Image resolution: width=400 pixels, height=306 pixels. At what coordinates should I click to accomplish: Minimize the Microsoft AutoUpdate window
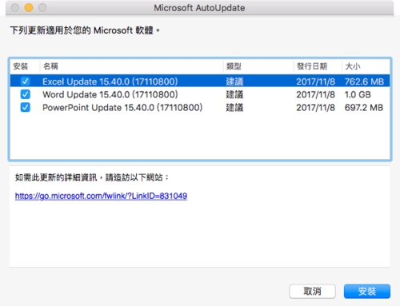pyautogui.click(x=29, y=7)
